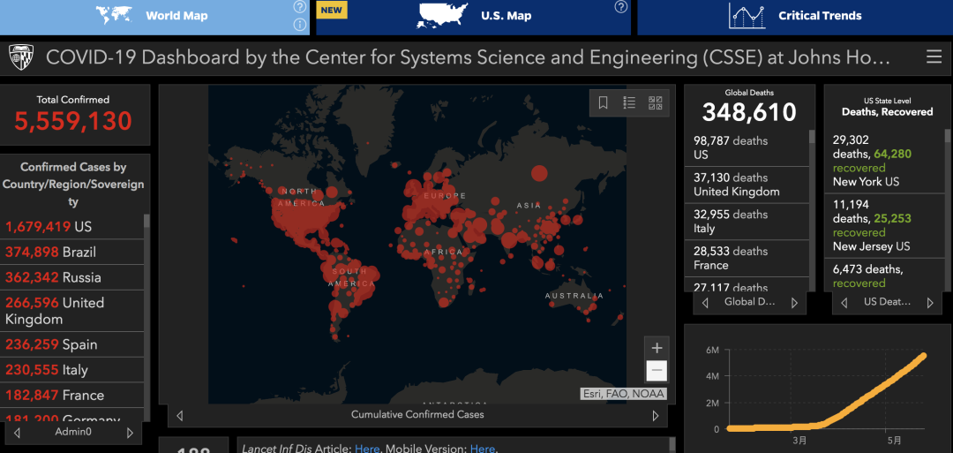This screenshot has width=953, height=453.
Task: Click 98,787 deaths US entry
Action: pyautogui.click(x=747, y=147)
